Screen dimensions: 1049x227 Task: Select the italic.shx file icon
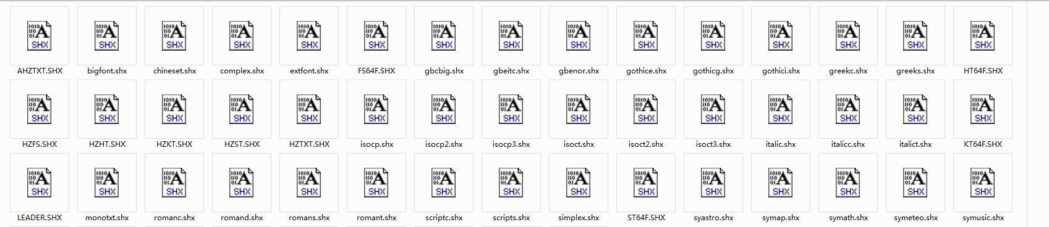(781, 109)
